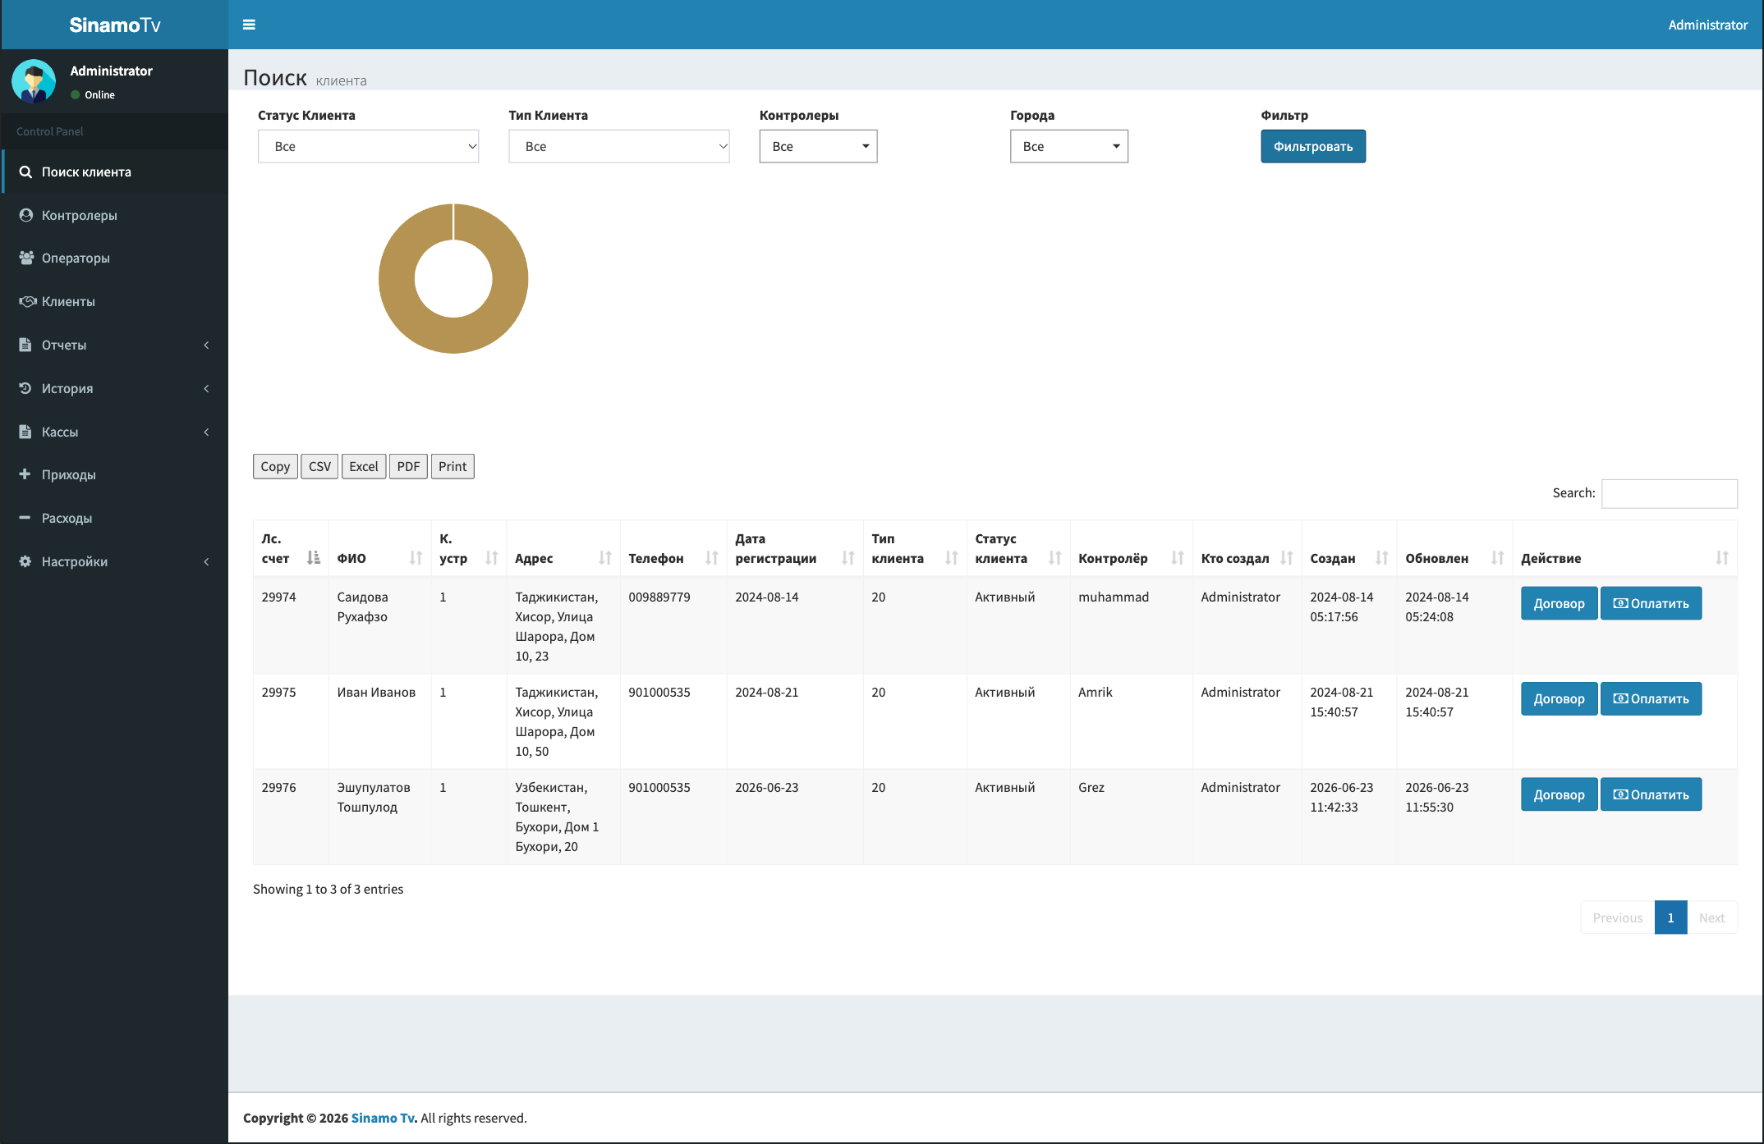
Task: Expand the Кассы submenu chevron
Action: coord(206,432)
